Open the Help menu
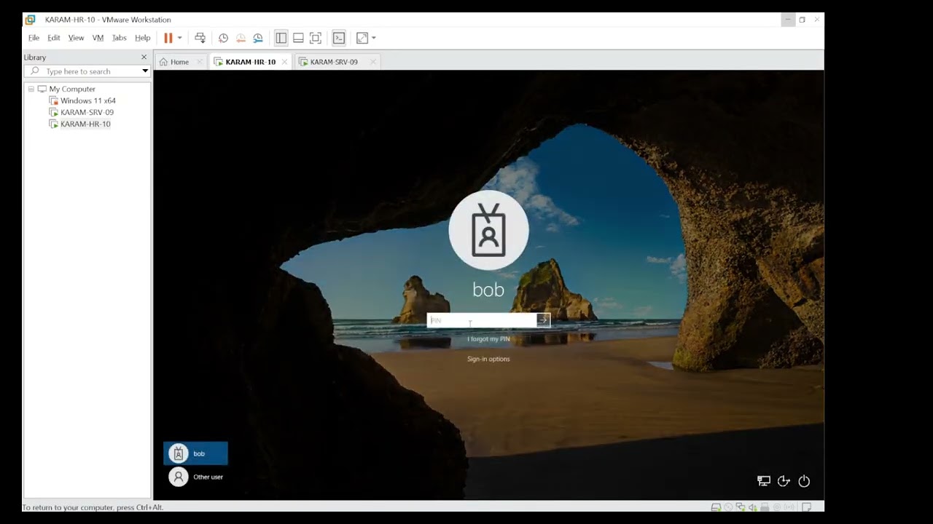The height and width of the screenshot is (524, 933). 142,38
